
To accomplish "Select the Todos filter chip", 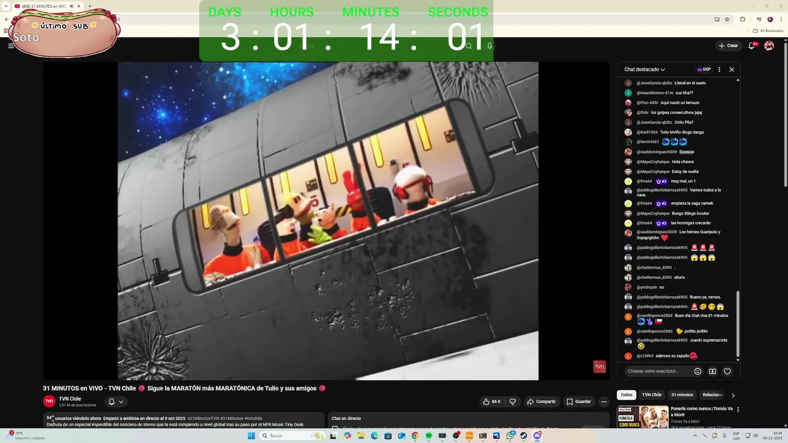I will [x=626, y=395].
